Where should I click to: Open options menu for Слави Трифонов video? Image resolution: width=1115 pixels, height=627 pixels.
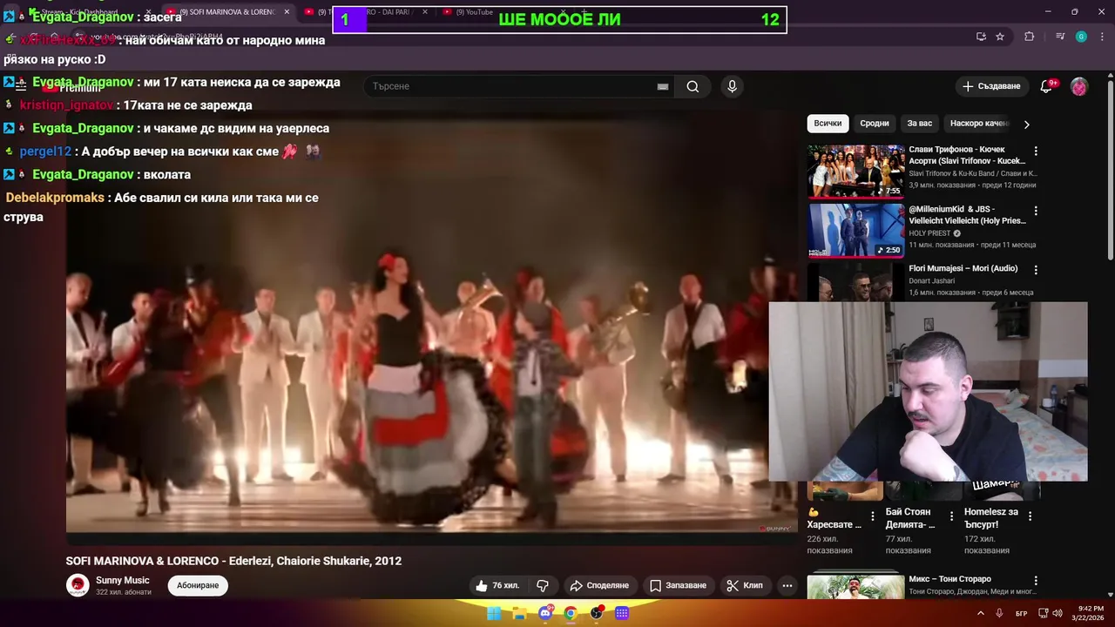click(1036, 152)
